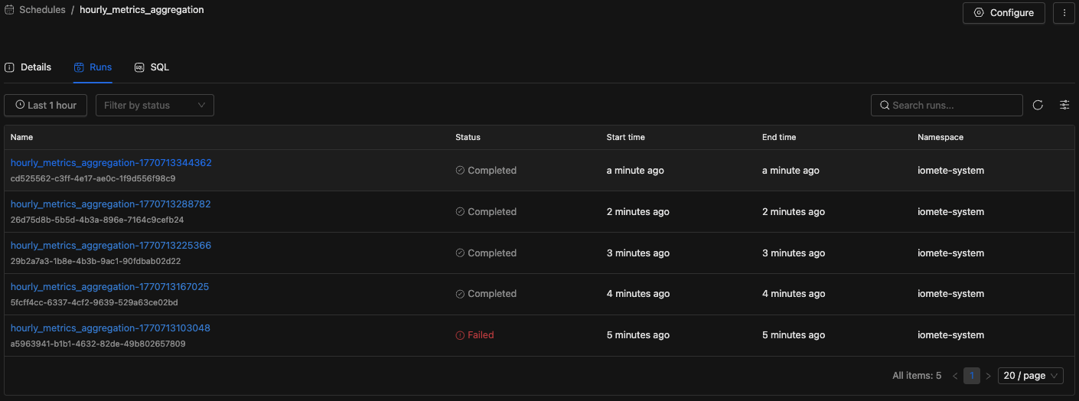The image size is (1079, 401).
Task: Open the three-dot more options menu
Action: coord(1064,13)
